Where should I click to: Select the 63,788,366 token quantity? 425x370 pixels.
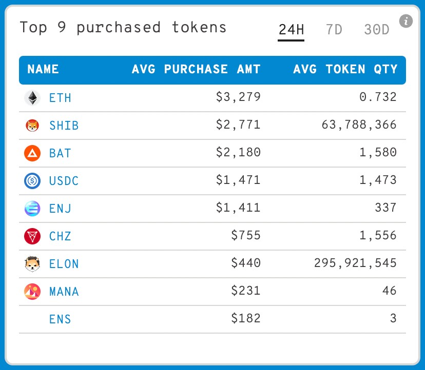pyautogui.click(x=359, y=125)
